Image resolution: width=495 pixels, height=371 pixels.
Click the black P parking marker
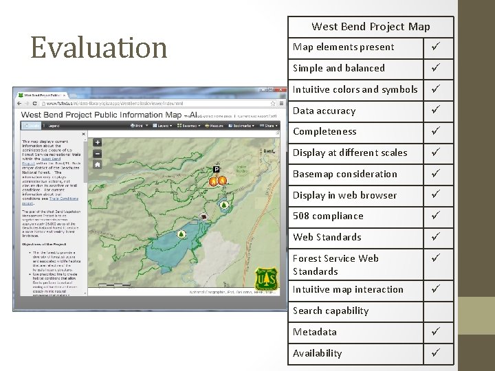(217, 170)
